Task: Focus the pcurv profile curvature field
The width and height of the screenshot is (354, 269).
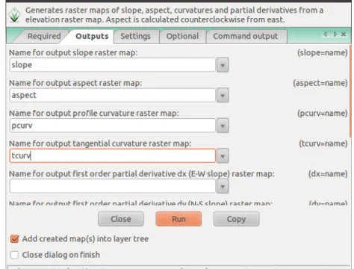Action: click(113, 126)
